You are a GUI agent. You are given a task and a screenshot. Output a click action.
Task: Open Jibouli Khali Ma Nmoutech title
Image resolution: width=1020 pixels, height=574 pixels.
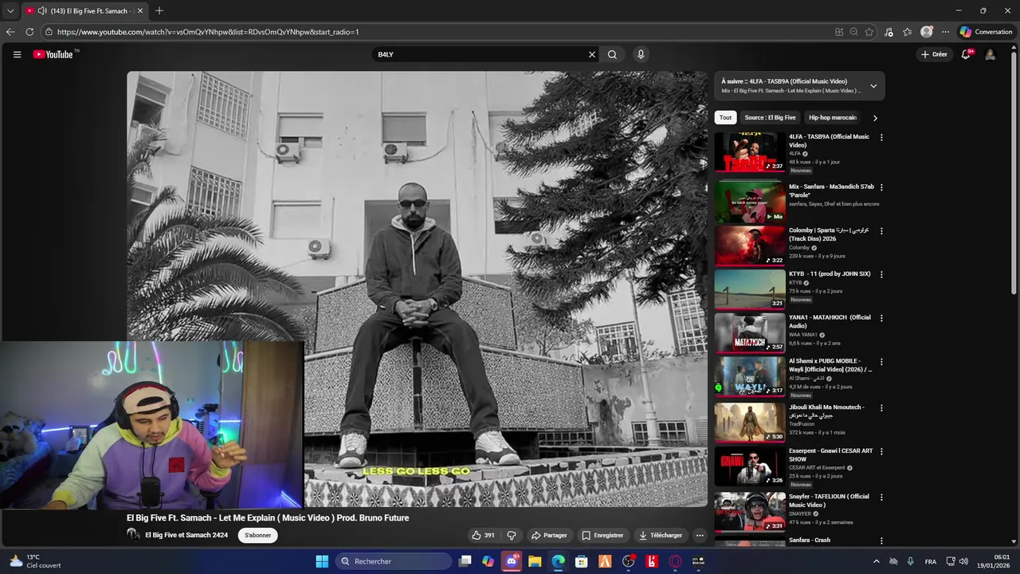point(826,411)
